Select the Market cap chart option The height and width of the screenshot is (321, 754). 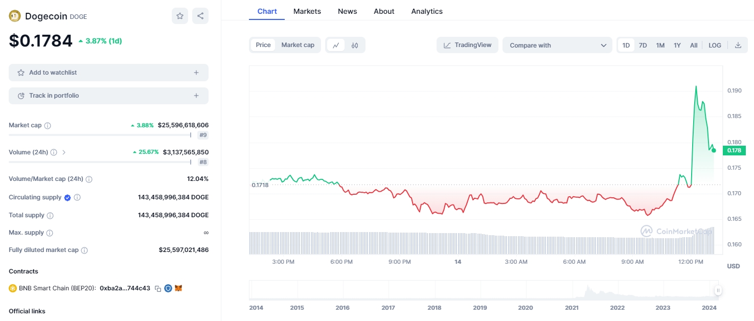pos(298,45)
